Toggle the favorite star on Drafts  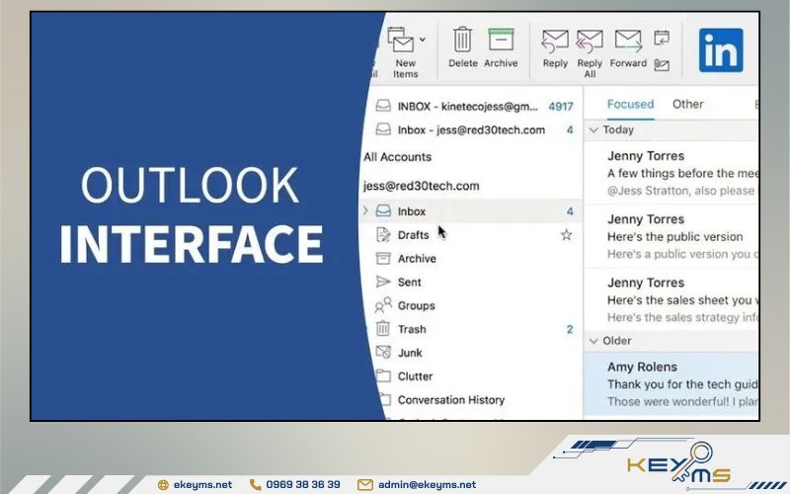coord(566,234)
